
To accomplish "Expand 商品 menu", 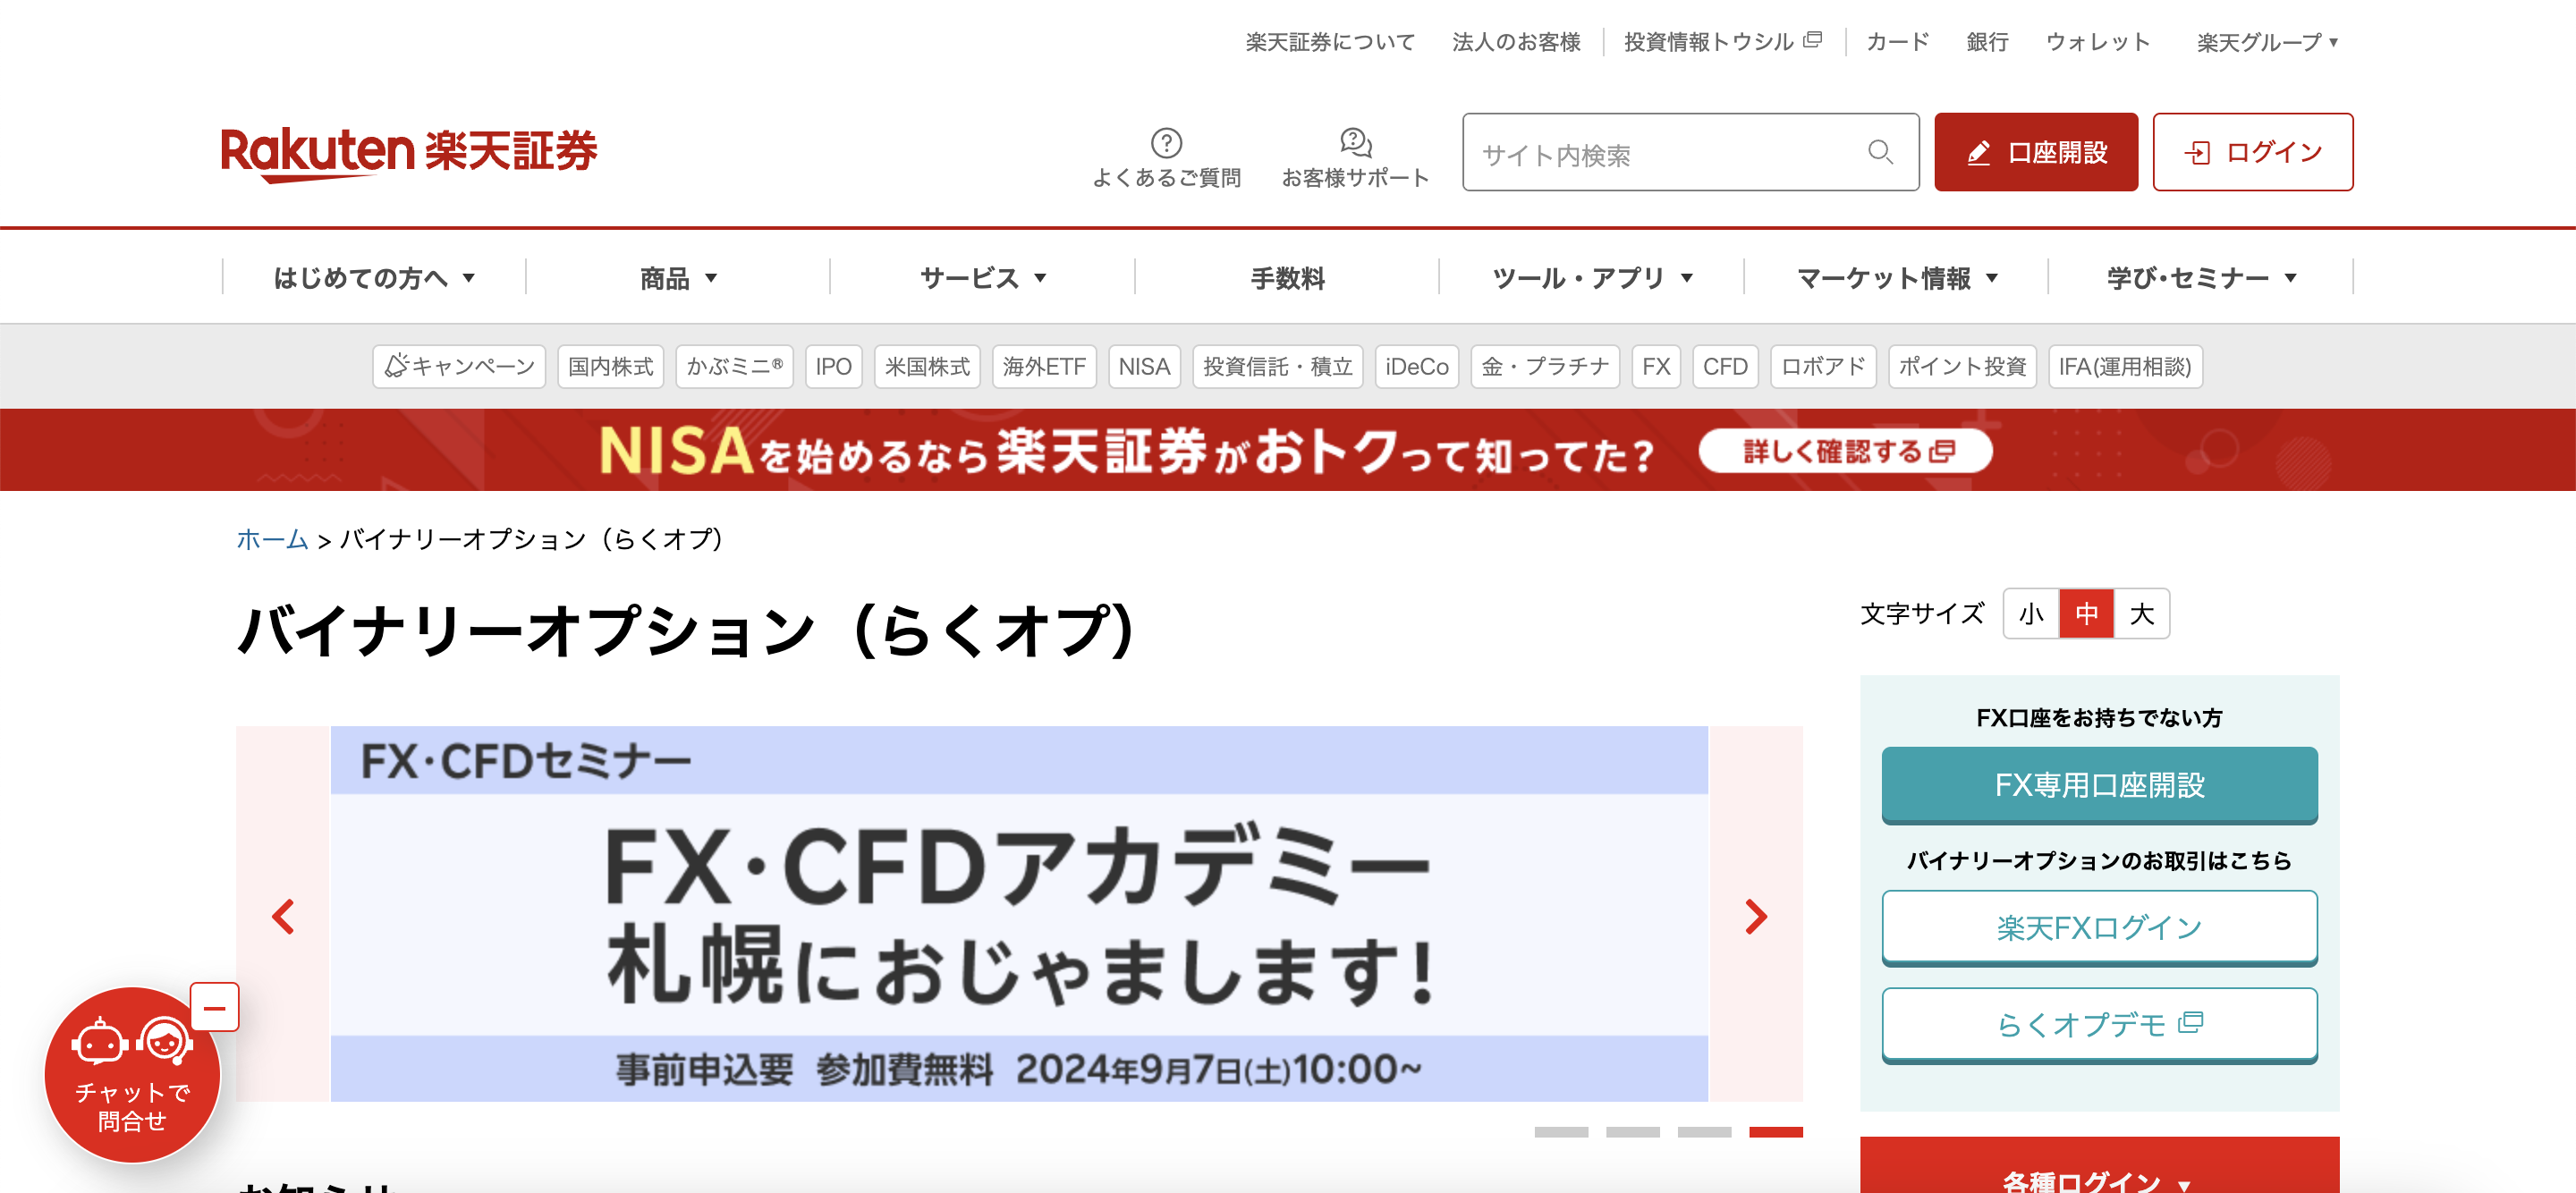I will [678, 278].
